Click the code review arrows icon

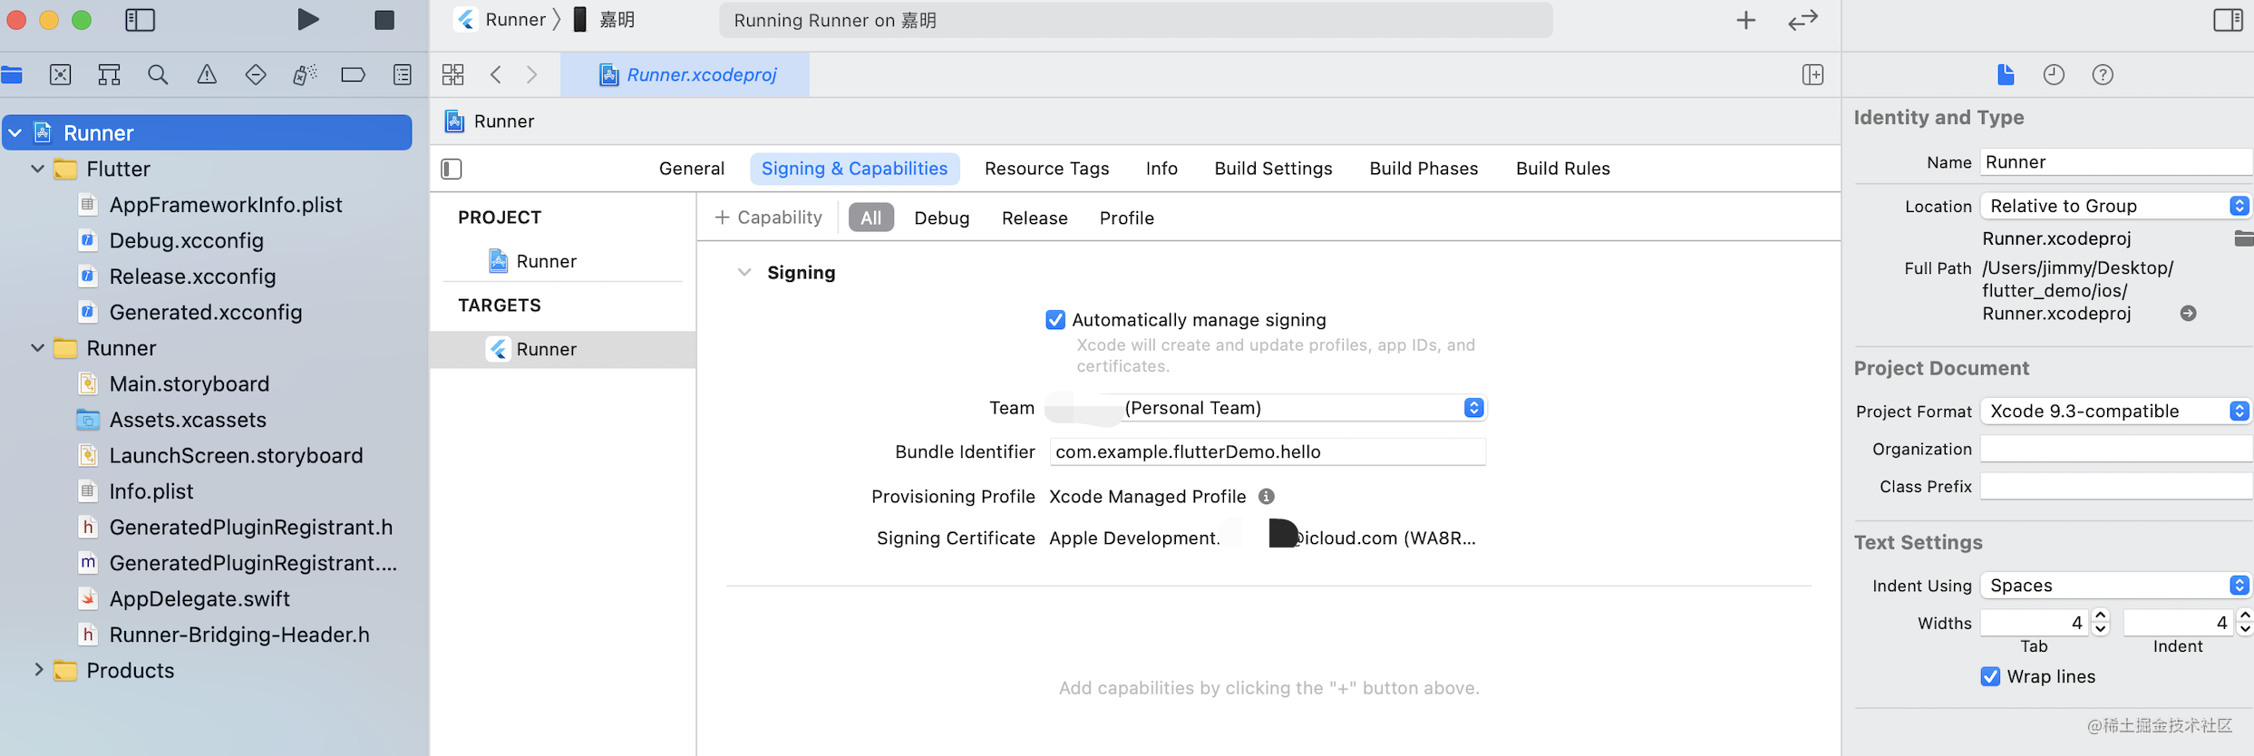point(1802,19)
